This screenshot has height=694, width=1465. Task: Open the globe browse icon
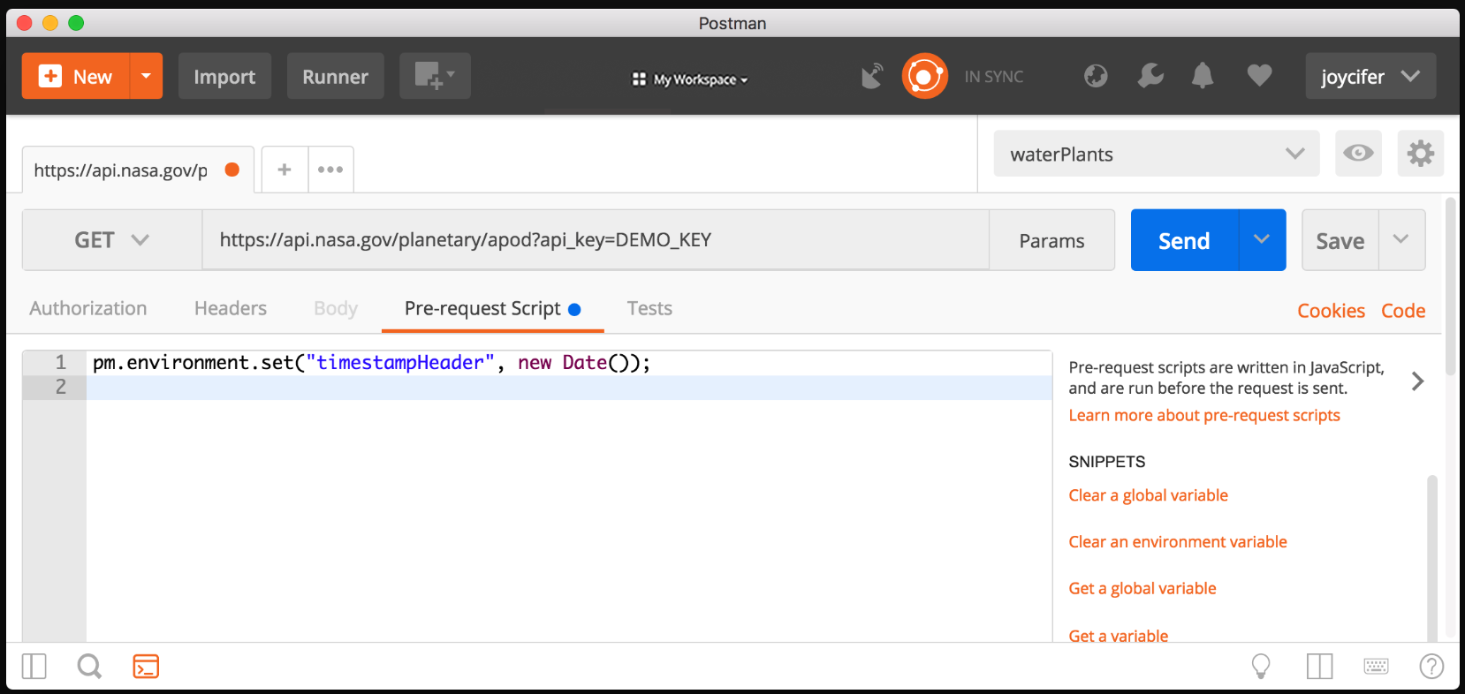point(1096,76)
